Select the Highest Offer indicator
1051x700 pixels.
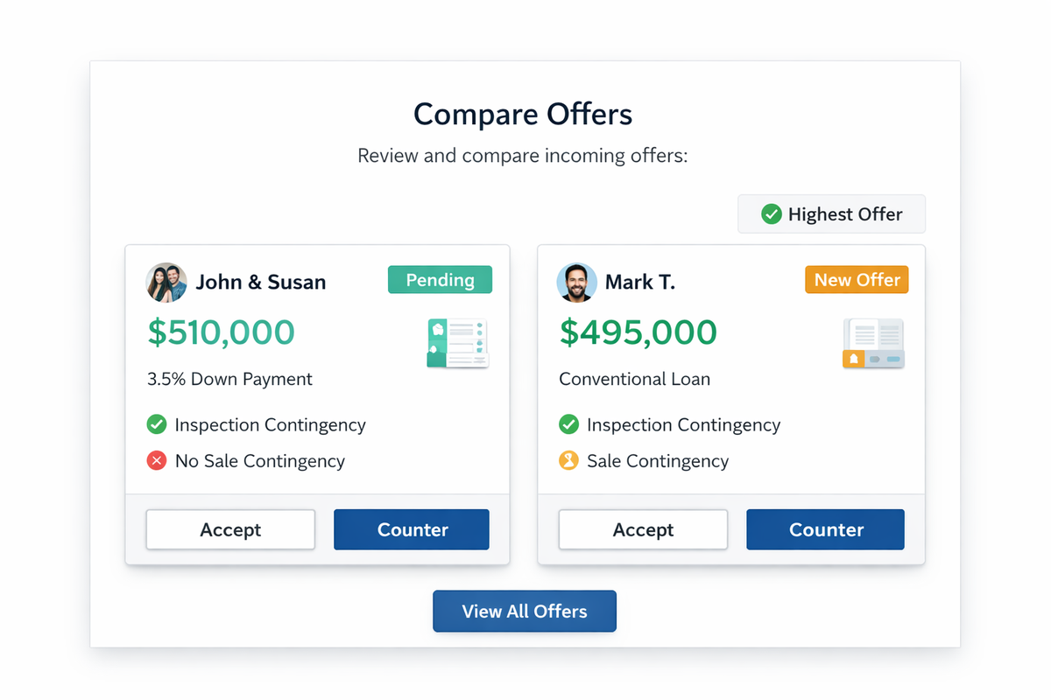click(830, 213)
